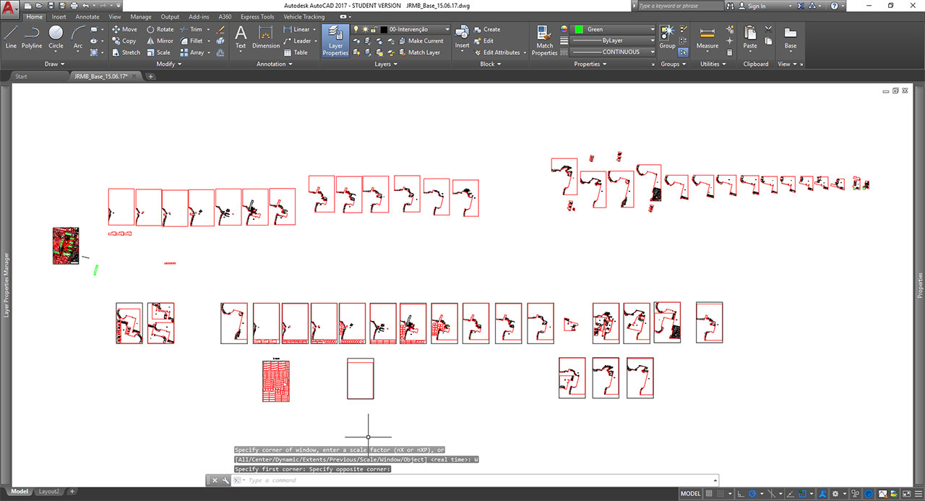Open the ByLayer lineweight dropdown
The width and height of the screenshot is (925, 501).
614,40
